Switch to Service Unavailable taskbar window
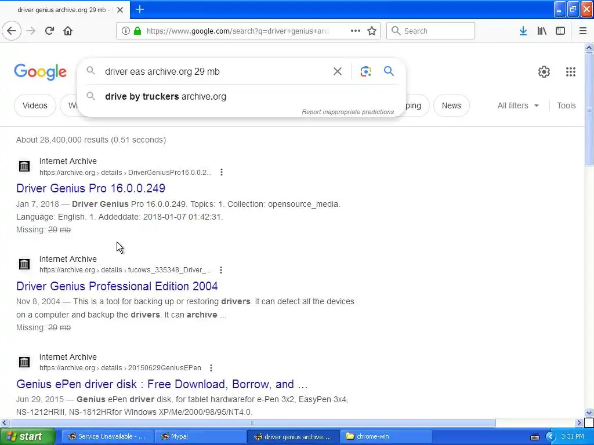This screenshot has width=594, height=445. click(107, 436)
